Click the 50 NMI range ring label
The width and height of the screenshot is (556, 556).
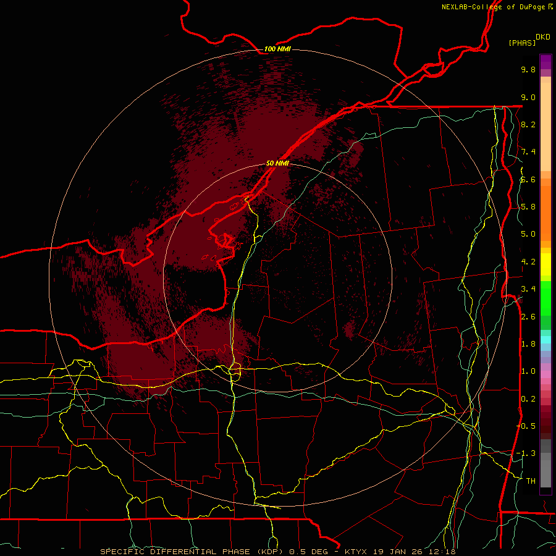[277, 163]
